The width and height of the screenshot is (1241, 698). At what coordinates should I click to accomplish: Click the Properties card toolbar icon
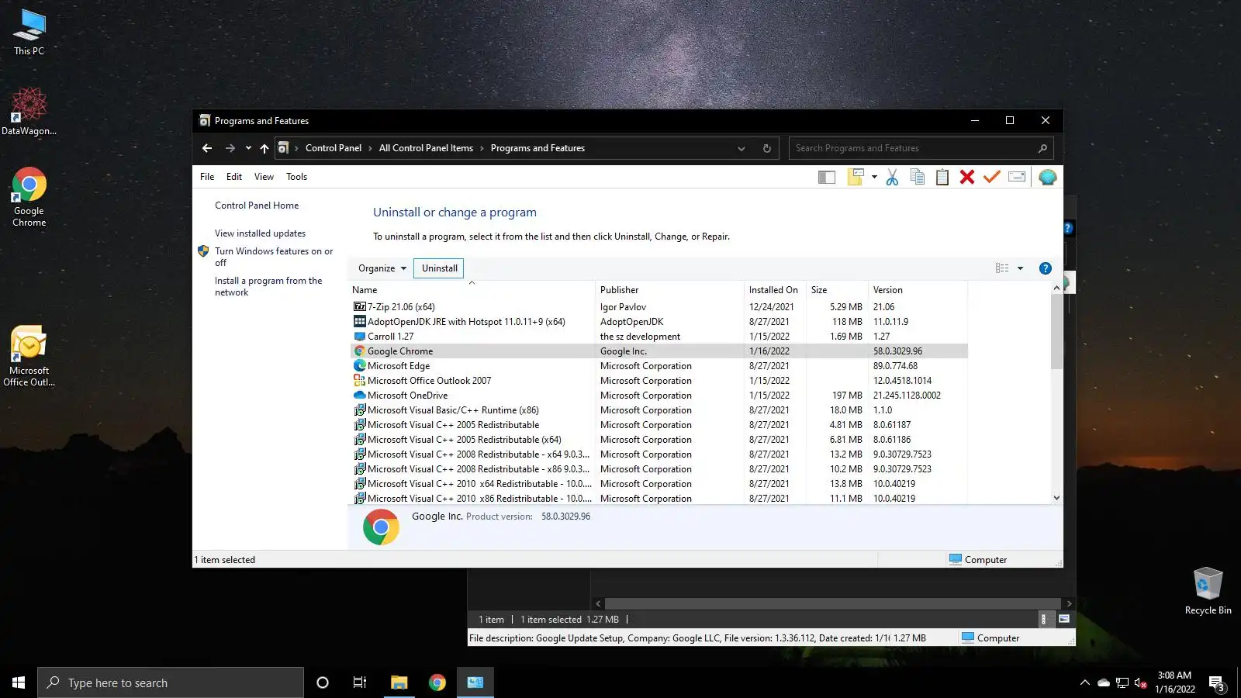click(x=1017, y=178)
